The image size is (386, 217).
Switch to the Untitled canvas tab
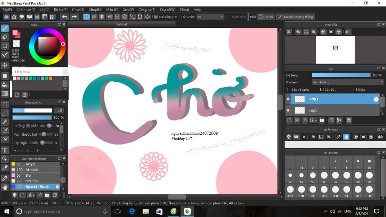(122, 24)
